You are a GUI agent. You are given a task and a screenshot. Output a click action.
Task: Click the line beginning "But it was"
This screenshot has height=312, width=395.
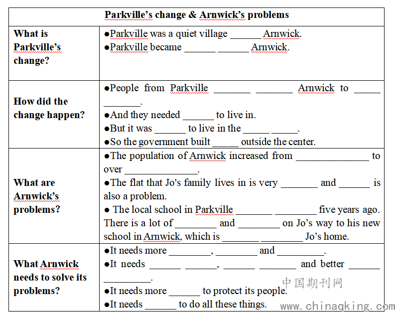coord(202,129)
